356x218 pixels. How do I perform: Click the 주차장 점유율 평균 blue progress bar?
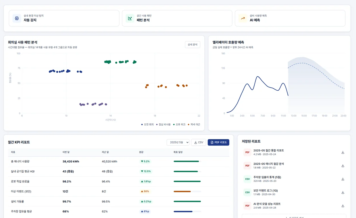click(187, 211)
